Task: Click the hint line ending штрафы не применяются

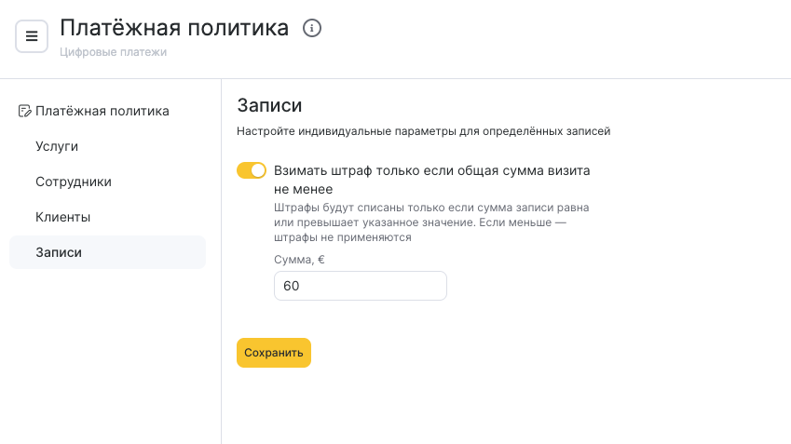Action: (343, 237)
